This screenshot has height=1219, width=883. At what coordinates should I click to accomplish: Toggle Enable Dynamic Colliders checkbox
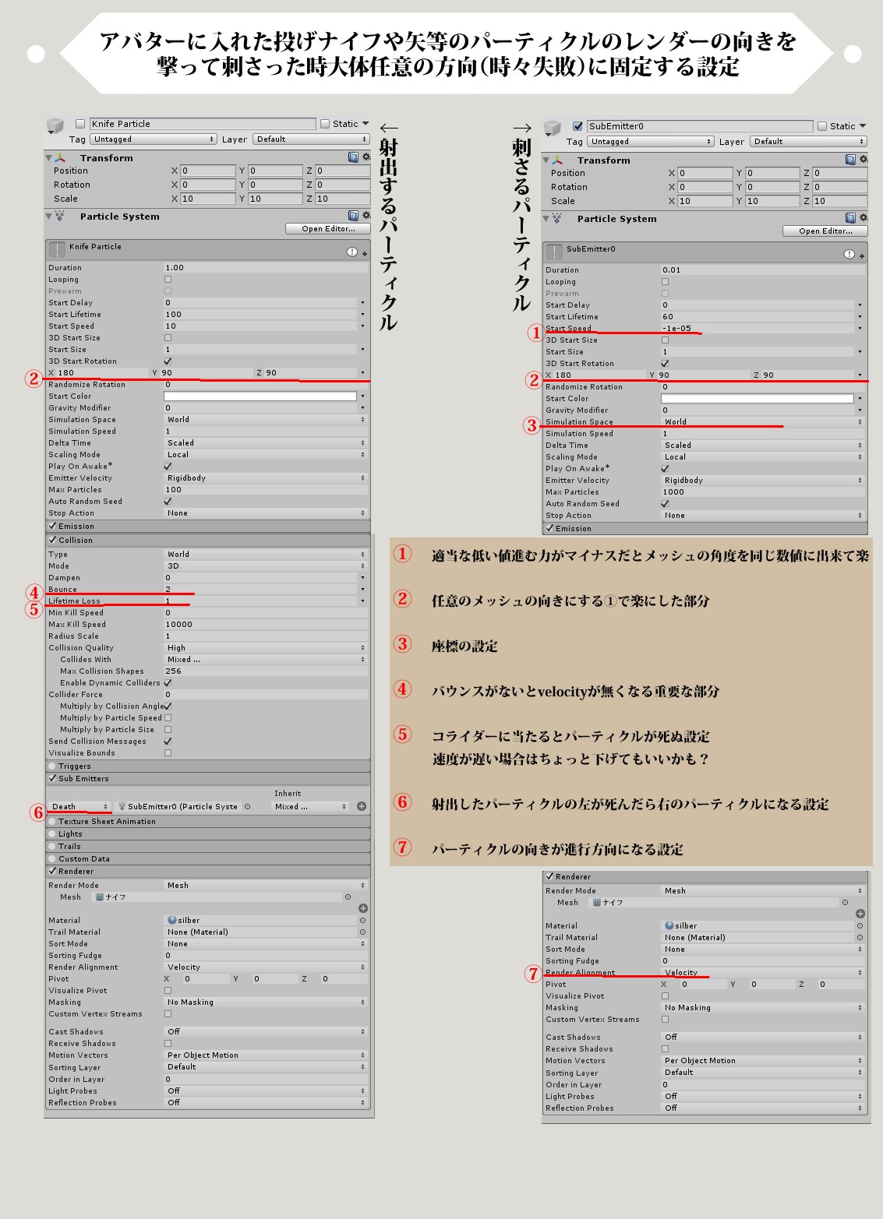coord(168,682)
